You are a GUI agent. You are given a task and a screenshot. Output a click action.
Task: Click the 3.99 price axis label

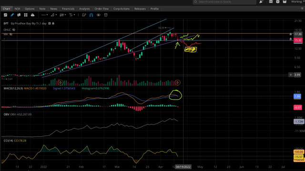click(297, 75)
